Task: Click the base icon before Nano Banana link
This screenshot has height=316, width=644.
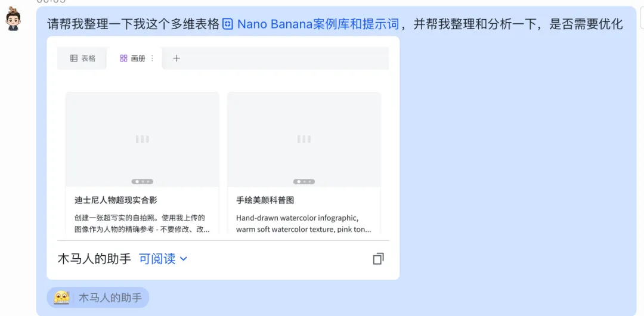Action: pyautogui.click(x=228, y=24)
